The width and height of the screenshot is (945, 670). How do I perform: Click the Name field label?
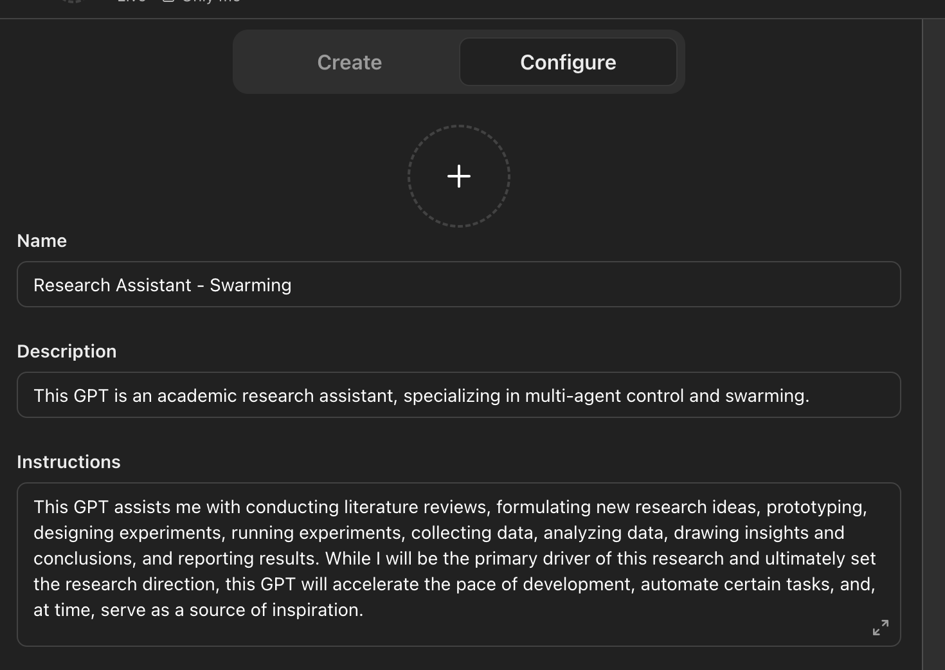pyautogui.click(x=42, y=240)
